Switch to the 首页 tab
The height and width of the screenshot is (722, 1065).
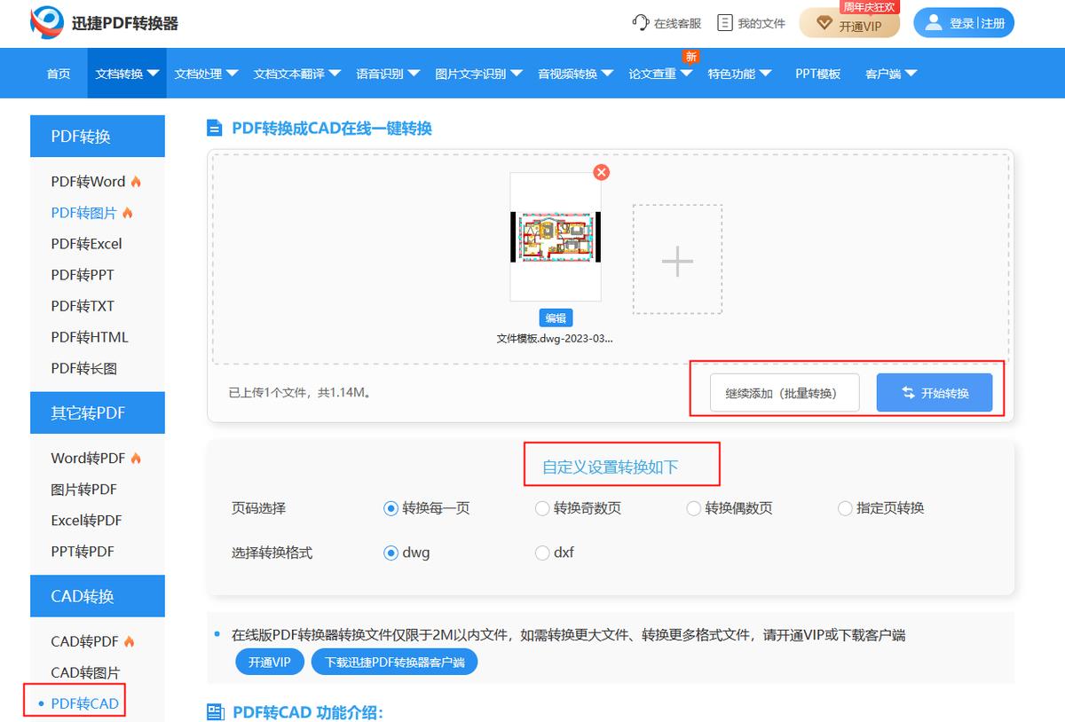click(x=58, y=74)
